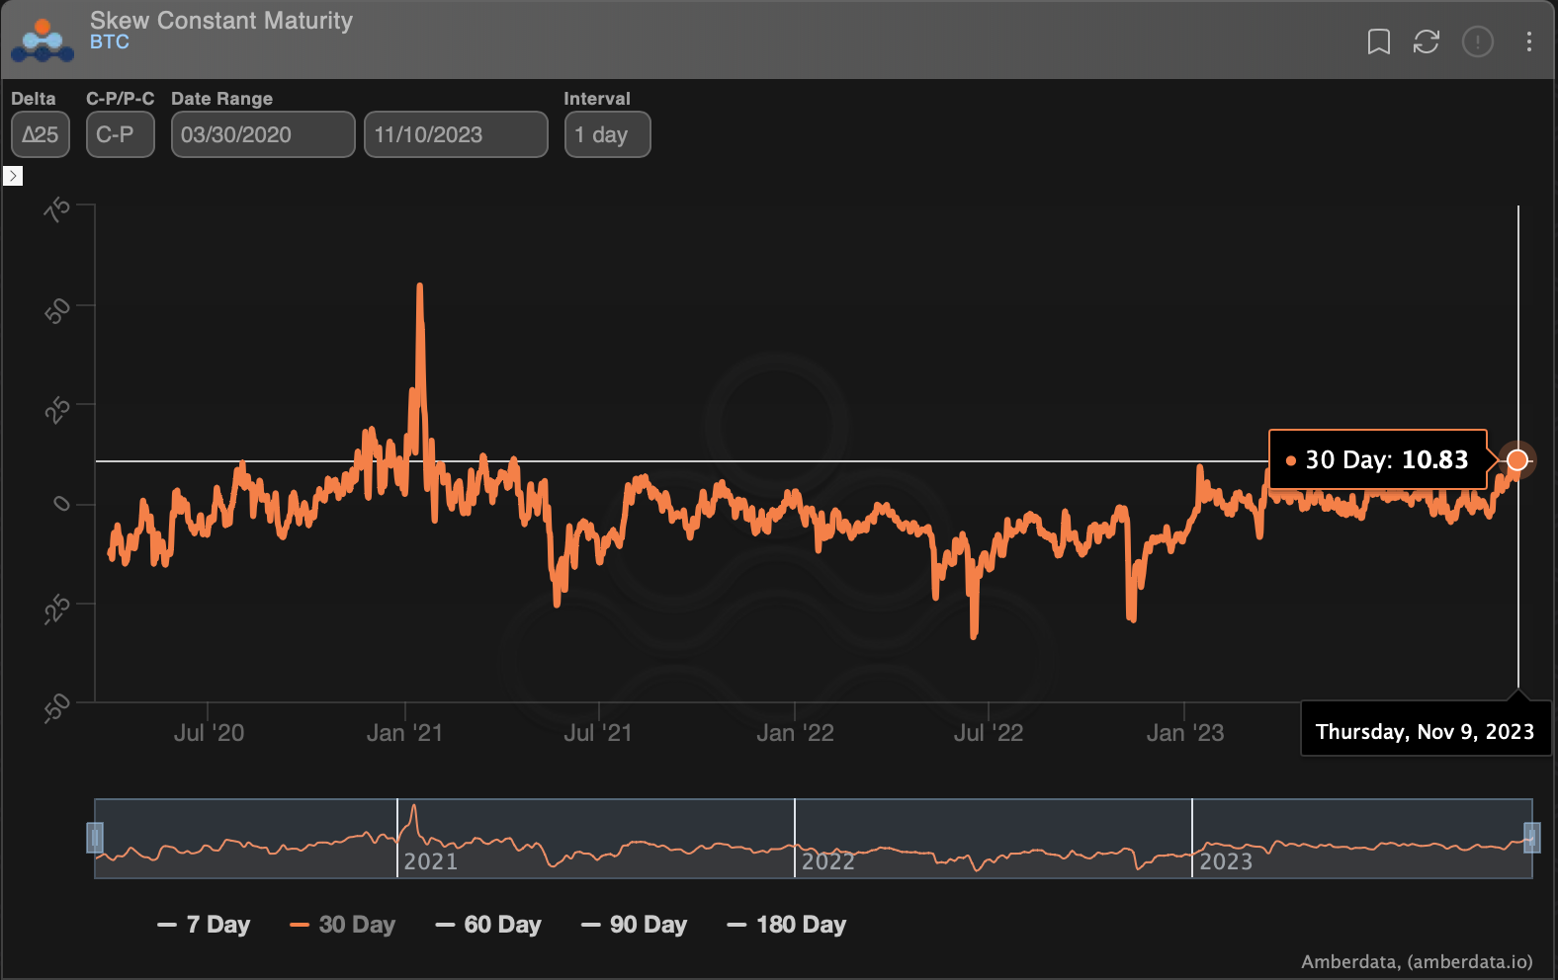Edit the end date 11/10/2023 field

point(456,134)
